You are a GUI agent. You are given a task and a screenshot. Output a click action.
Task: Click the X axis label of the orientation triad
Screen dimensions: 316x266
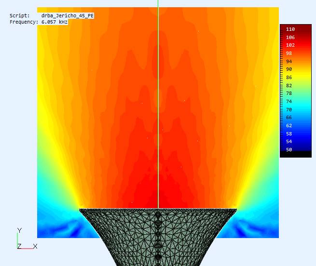(x=35, y=246)
